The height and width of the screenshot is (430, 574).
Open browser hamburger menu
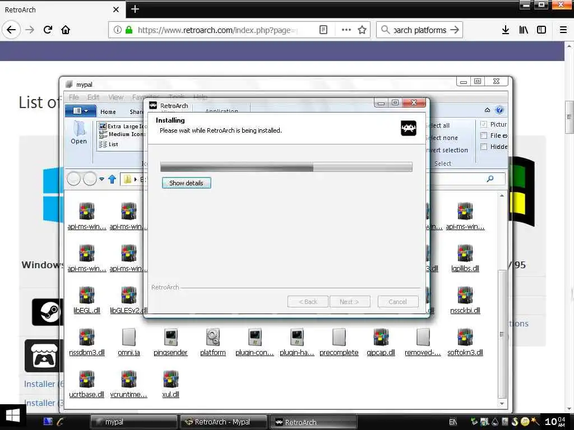click(563, 30)
